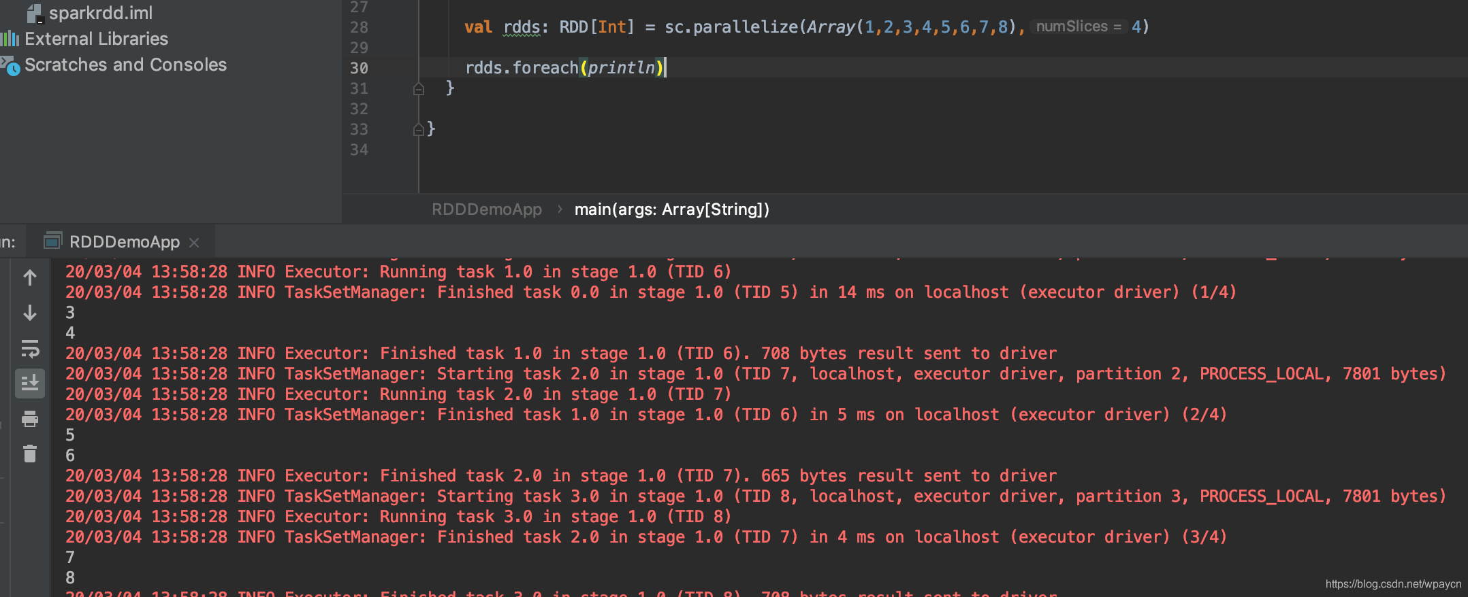
Task: Click the Up the Stack Trace arrow
Action: click(x=30, y=277)
